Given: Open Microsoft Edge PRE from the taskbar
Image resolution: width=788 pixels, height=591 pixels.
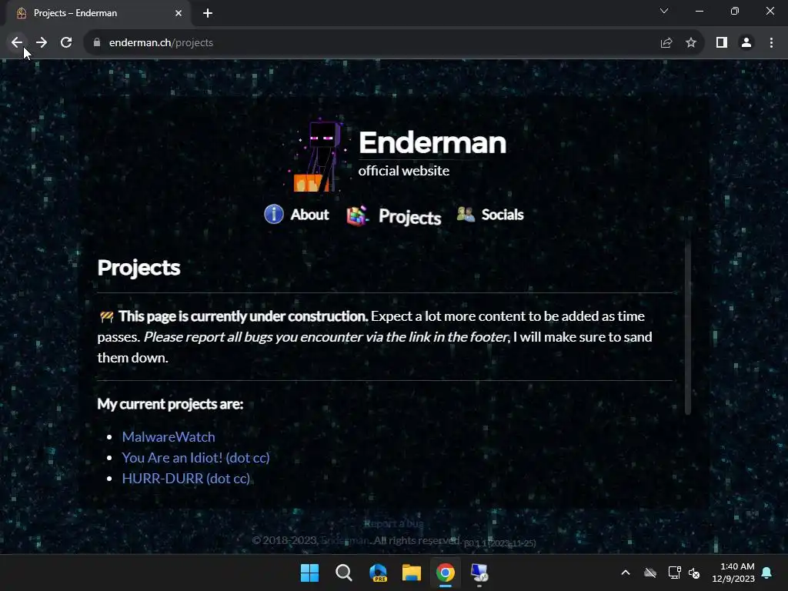Looking at the screenshot, I should click(378, 573).
